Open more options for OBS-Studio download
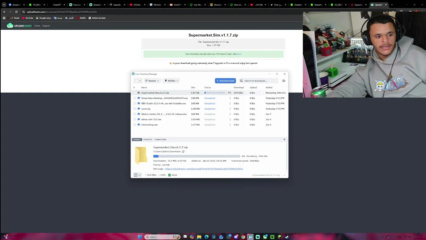Viewport: 426px width, 240px height. 230,103
